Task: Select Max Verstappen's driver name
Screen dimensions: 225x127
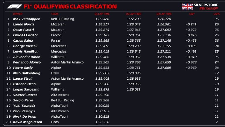Action: (27, 19)
